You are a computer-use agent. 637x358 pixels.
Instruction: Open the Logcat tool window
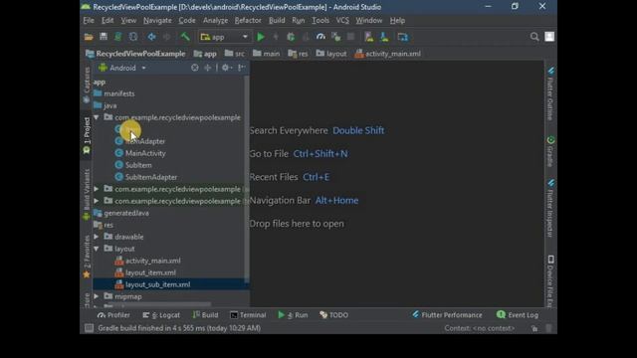pyautogui.click(x=161, y=315)
